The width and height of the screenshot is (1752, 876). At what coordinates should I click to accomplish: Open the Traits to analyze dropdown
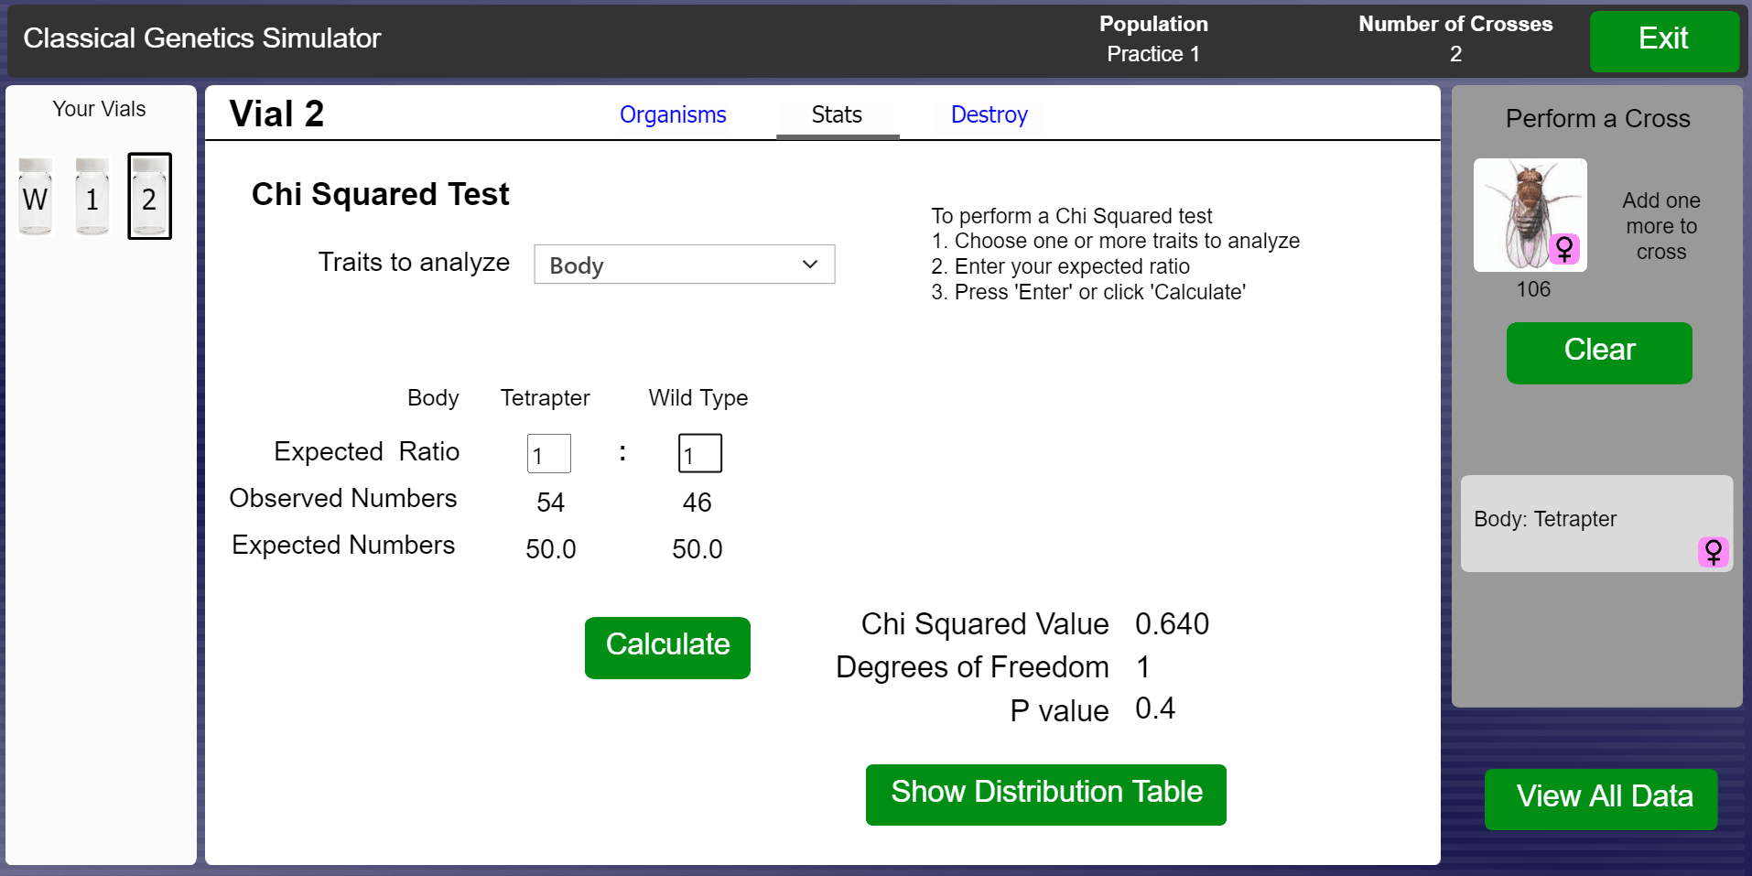tap(683, 265)
